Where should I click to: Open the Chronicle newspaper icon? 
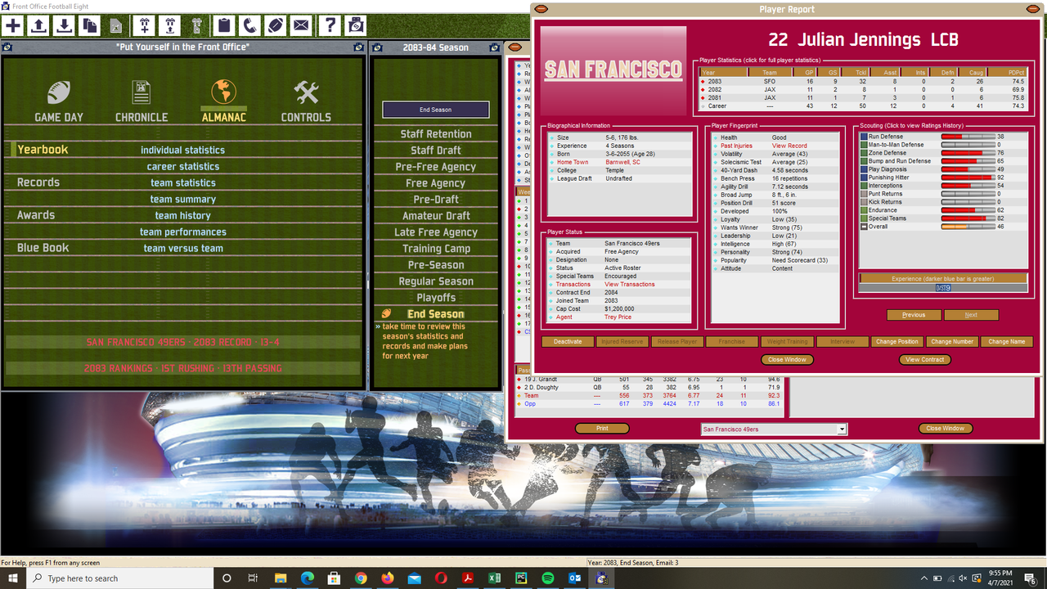(x=142, y=92)
